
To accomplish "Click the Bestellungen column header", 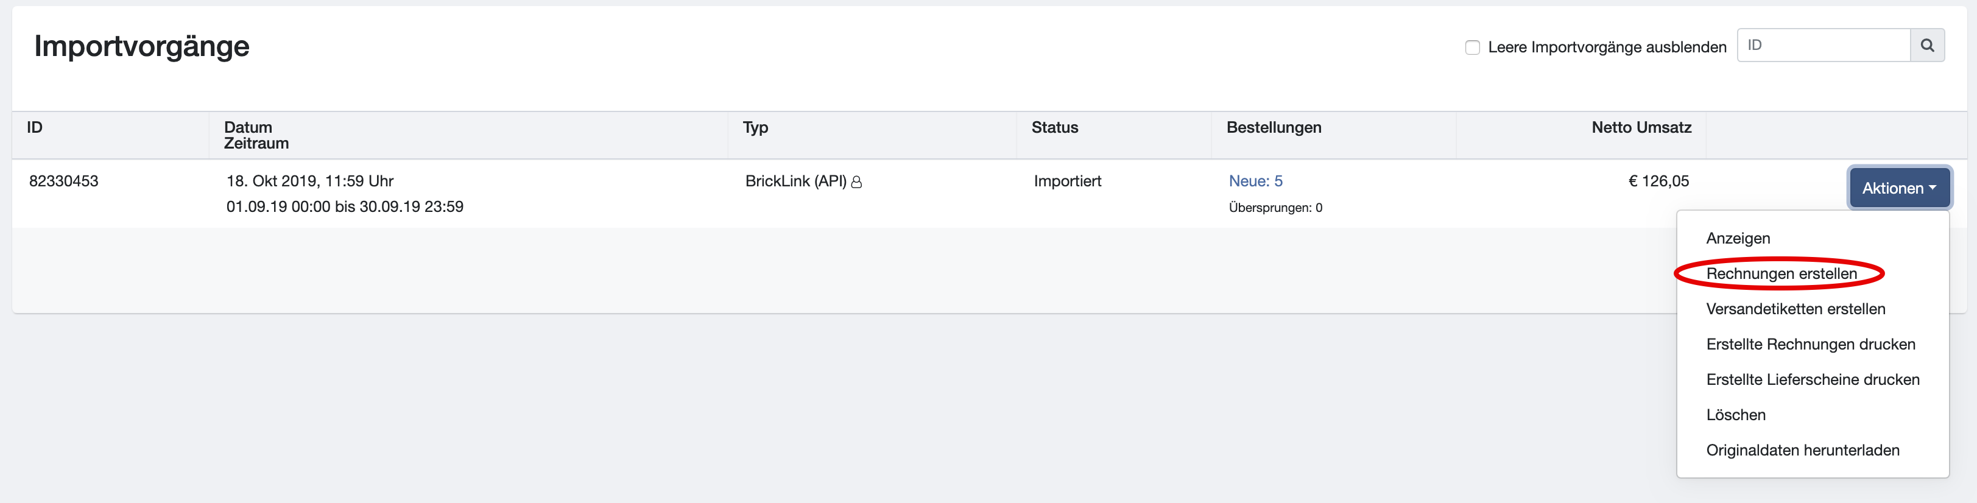I will click(1274, 127).
